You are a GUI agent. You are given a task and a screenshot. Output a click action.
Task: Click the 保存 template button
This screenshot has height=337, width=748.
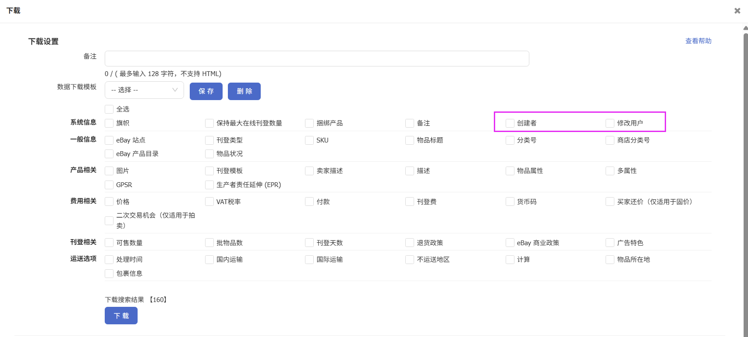pos(206,91)
